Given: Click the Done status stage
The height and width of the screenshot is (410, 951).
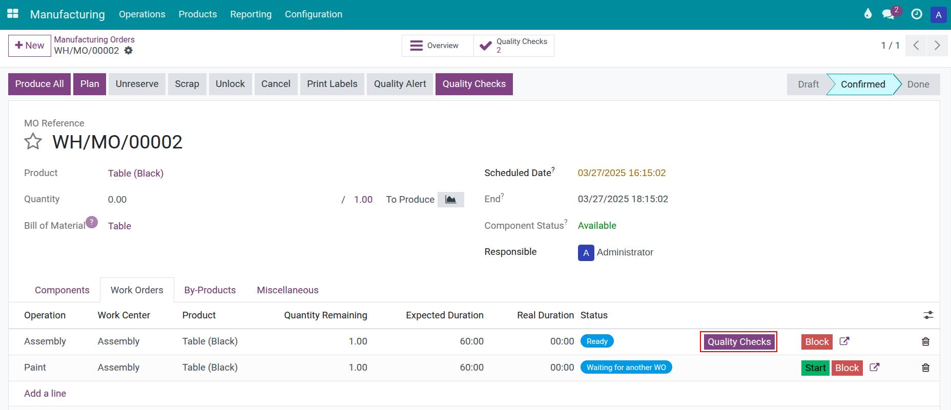Looking at the screenshot, I should pyautogui.click(x=918, y=84).
